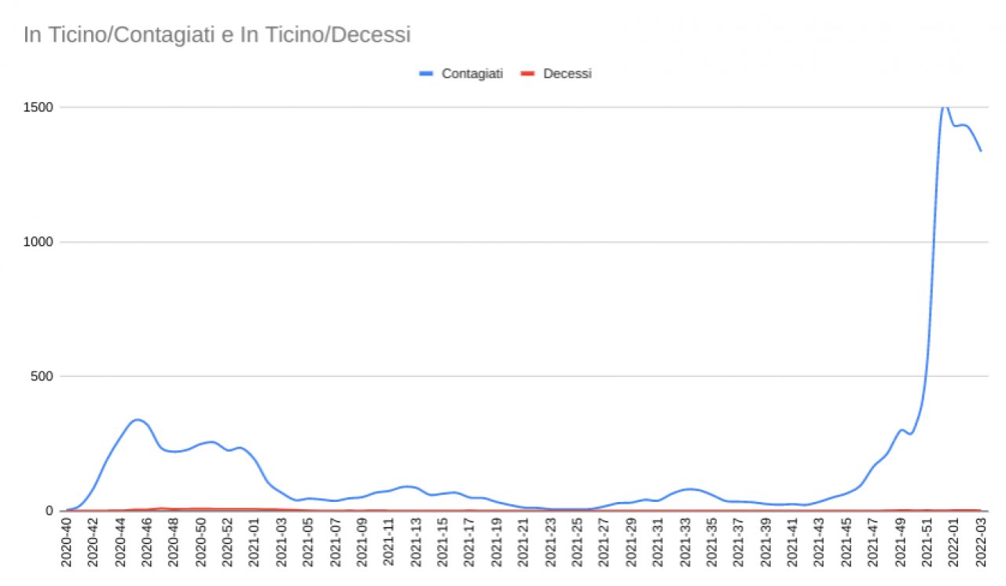Select the 2020-46 x-axis week label
Screen dimensions: 1006x586
point(148,541)
